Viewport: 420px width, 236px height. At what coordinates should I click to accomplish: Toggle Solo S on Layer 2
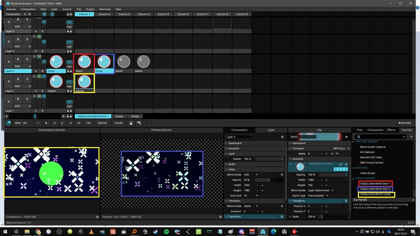27,79
